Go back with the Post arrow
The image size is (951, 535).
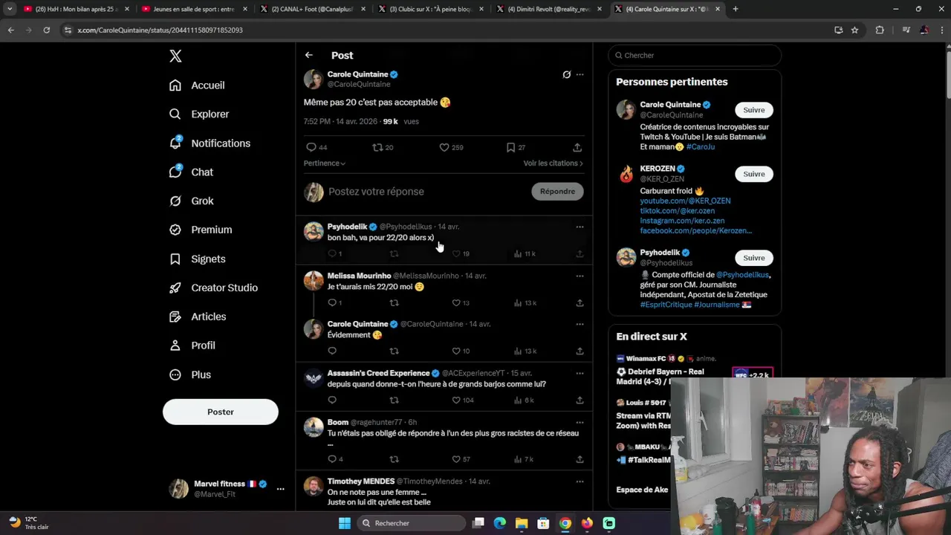tap(309, 55)
